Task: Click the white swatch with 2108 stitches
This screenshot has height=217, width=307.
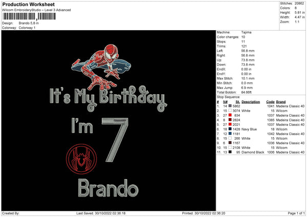Action: coord(230,147)
